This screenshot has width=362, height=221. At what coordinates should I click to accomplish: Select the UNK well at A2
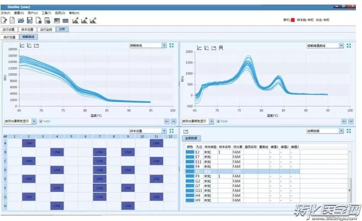[x=29, y=143]
